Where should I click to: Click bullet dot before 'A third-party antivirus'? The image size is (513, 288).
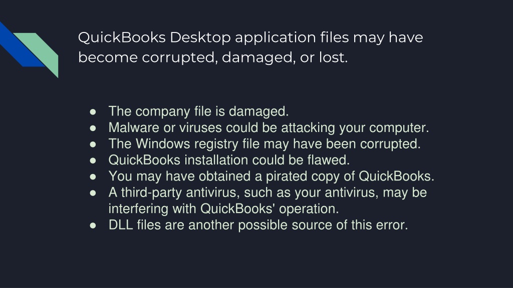tap(93, 193)
